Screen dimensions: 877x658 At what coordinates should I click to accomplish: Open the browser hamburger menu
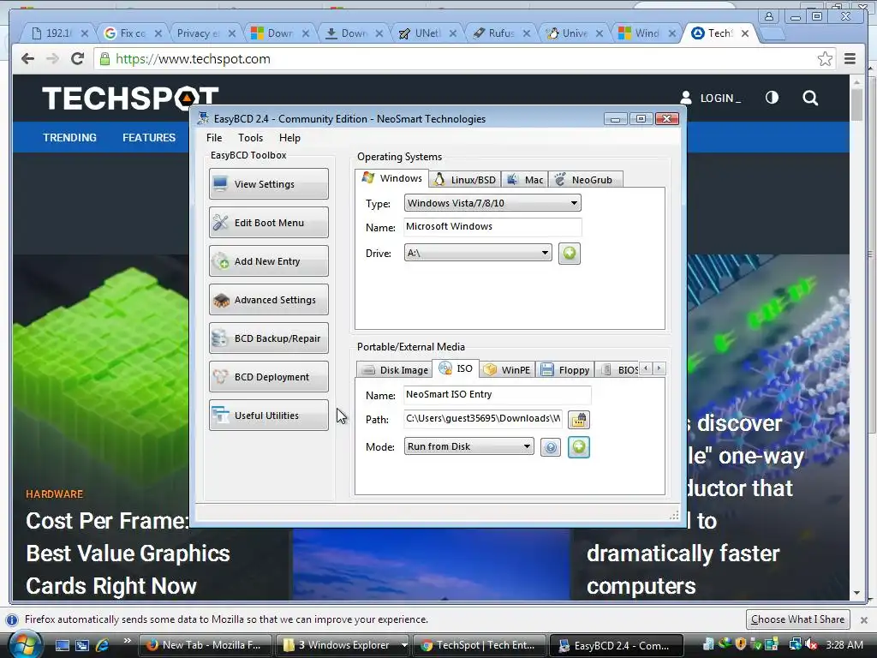[850, 59]
